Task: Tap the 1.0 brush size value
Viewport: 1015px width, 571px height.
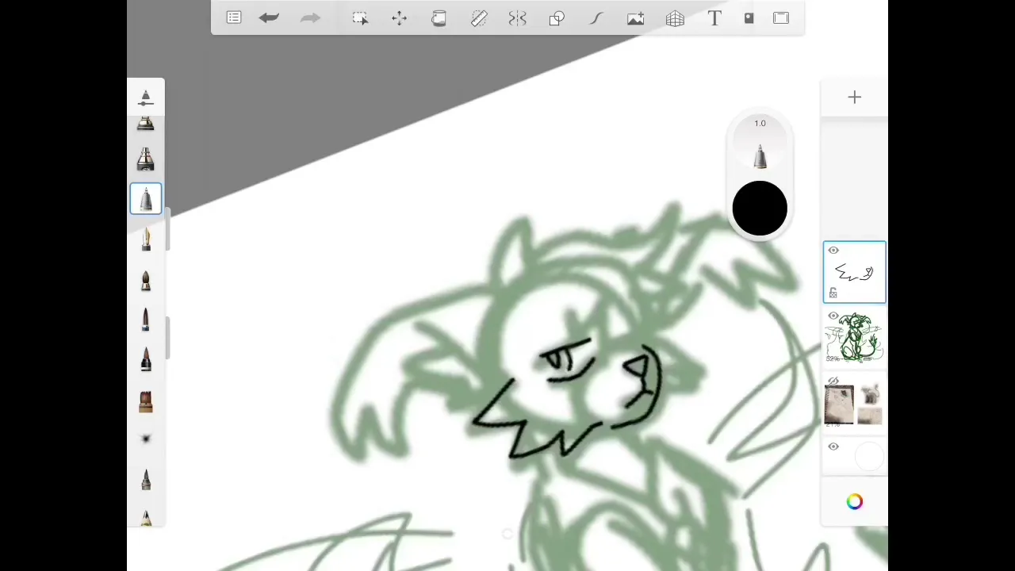Action: (x=760, y=123)
